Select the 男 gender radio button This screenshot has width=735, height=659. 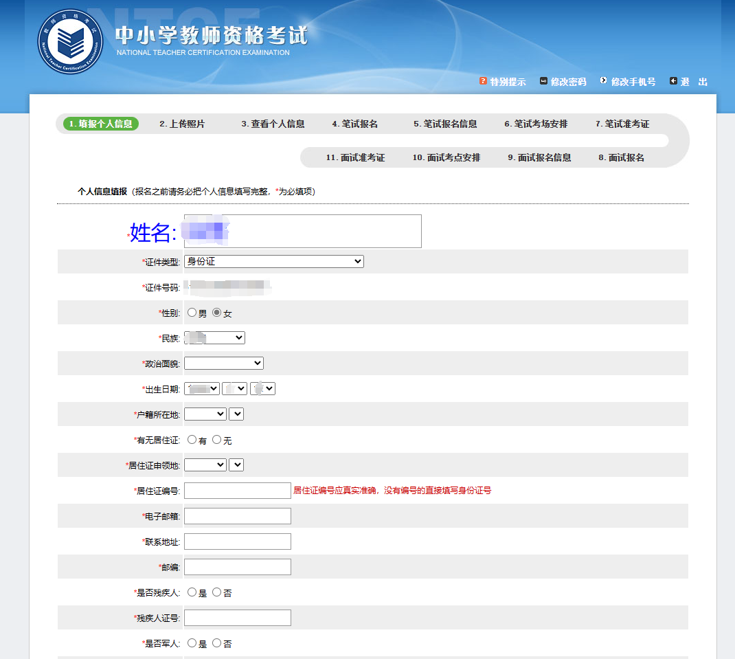click(x=192, y=311)
